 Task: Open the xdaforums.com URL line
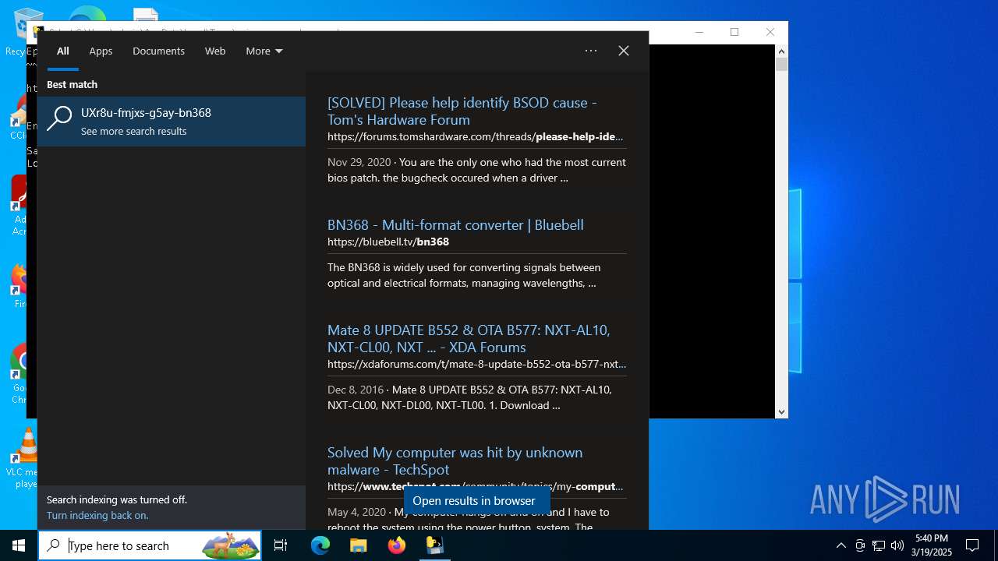pyautogui.click(x=476, y=364)
